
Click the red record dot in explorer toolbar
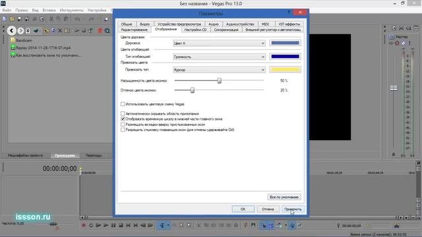[x=100, y=31]
